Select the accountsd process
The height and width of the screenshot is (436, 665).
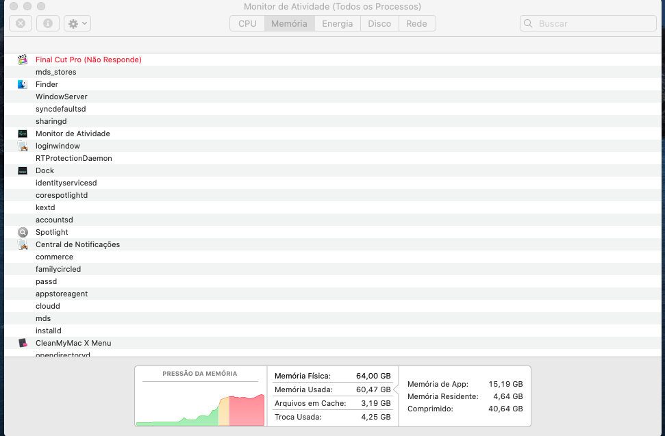[54, 220]
